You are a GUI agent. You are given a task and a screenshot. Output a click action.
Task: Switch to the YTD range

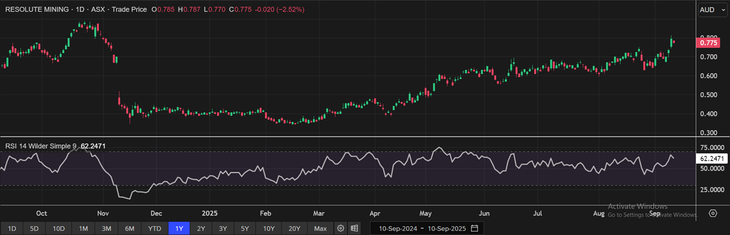pyautogui.click(x=154, y=229)
